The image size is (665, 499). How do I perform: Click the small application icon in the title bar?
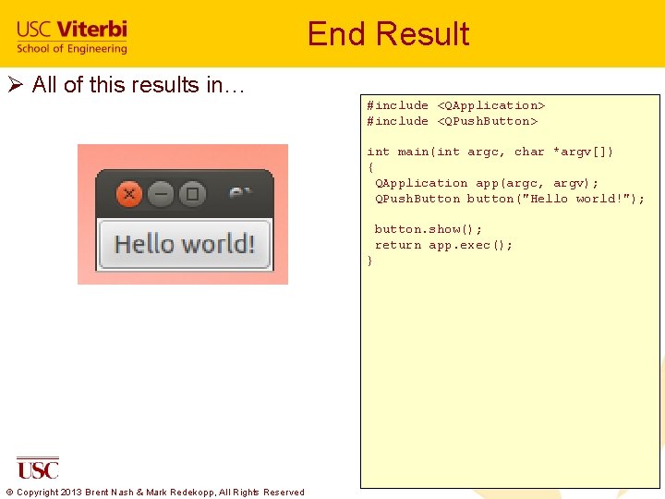tap(240, 192)
